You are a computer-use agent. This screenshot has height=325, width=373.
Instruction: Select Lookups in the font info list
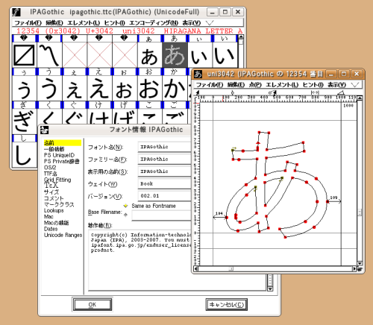pos(54,210)
